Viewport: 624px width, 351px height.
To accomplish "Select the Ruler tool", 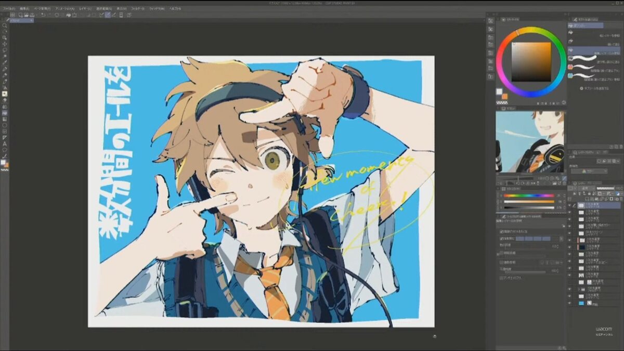I will [x=5, y=137].
